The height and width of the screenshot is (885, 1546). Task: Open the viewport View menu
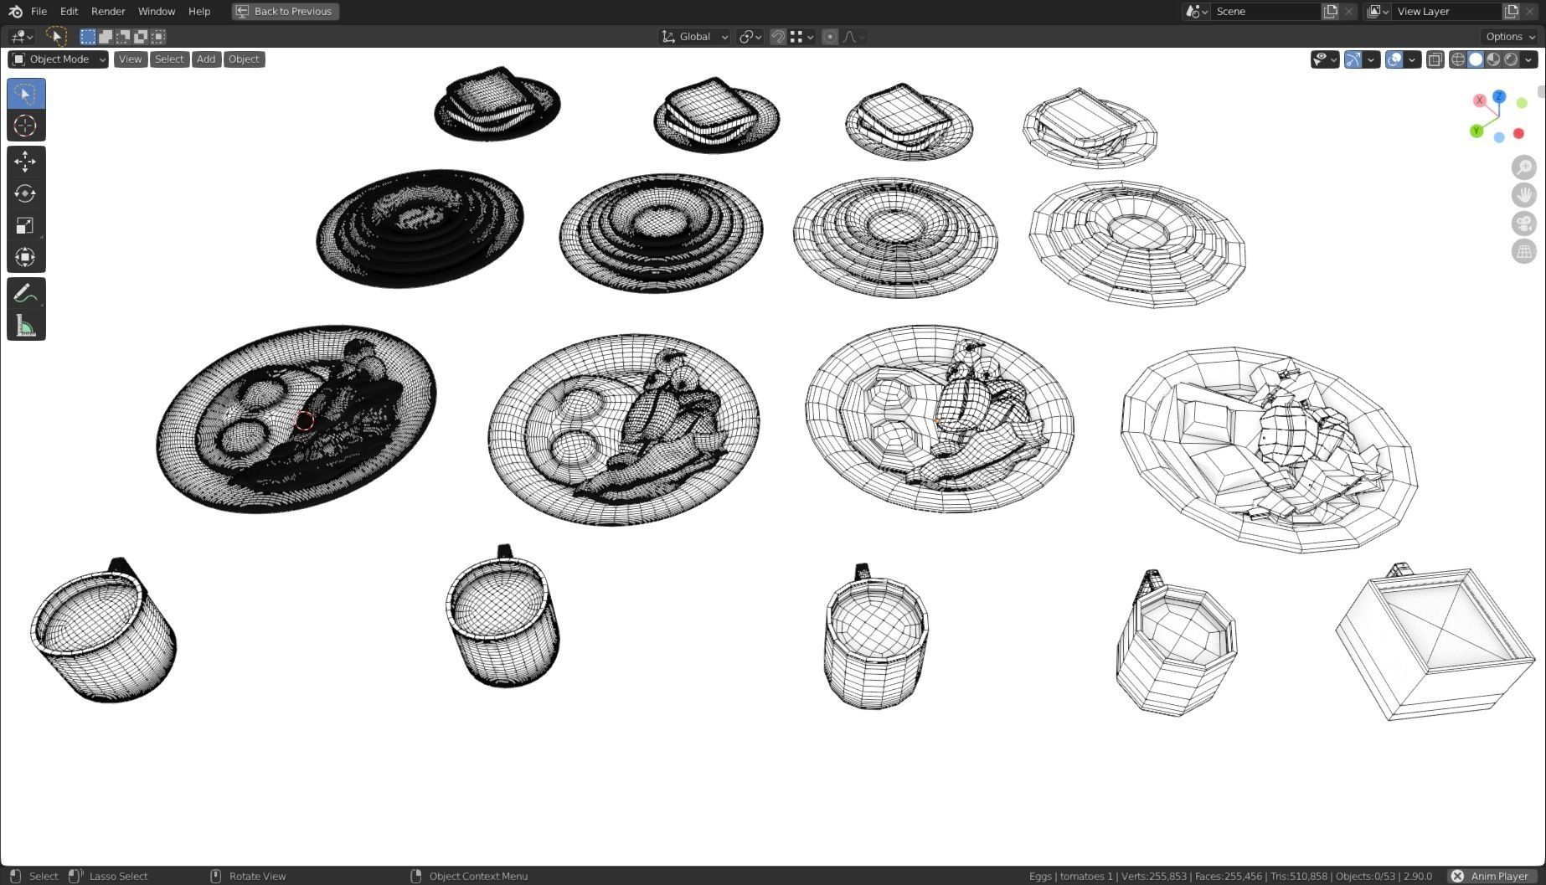(x=130, y=59)
